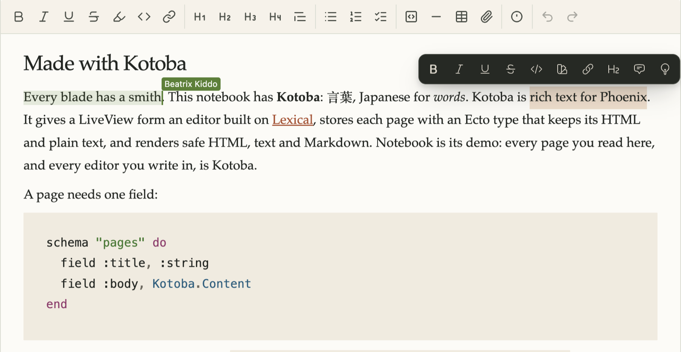Toggle inline code in the top toolbar
This screenshot has height=352, width=681.
point(144,17)
